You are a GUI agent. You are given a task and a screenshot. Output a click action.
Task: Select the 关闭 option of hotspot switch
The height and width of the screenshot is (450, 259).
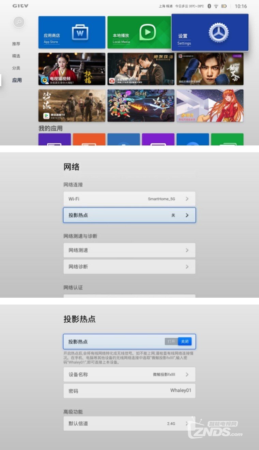(185, 341)
